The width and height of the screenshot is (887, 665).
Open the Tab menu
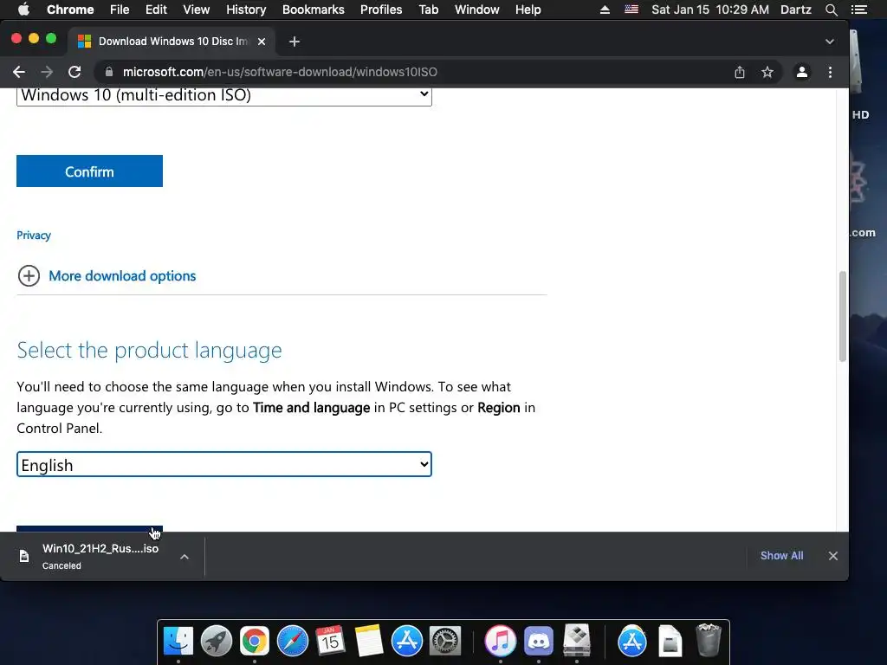[428, 10]
